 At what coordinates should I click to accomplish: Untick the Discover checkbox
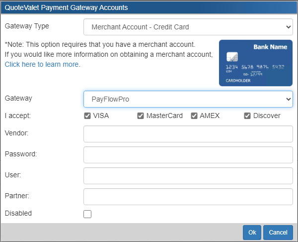pos(247,116)
